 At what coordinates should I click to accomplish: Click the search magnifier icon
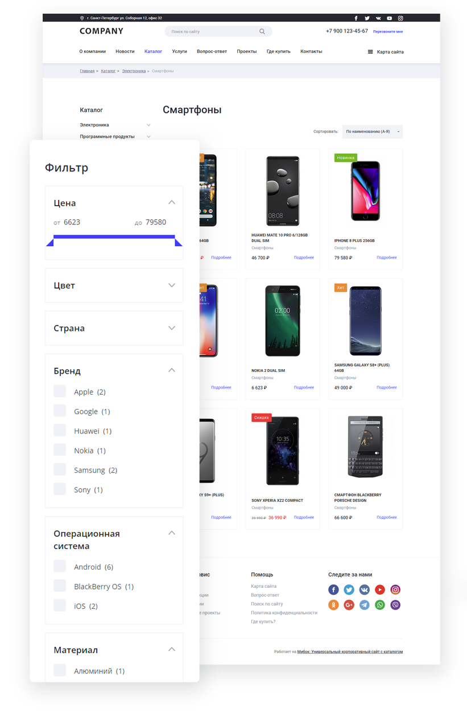[x=262, y=32]
